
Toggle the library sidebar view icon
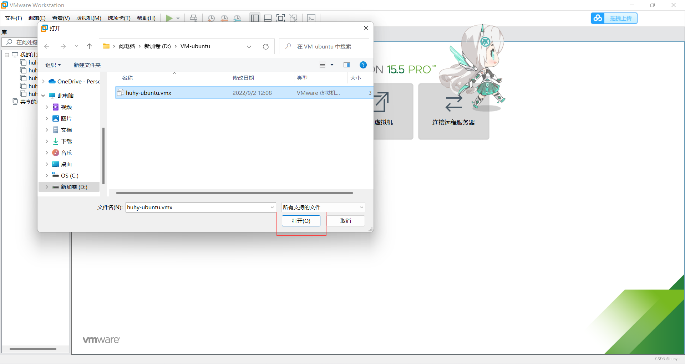[255, 18]
